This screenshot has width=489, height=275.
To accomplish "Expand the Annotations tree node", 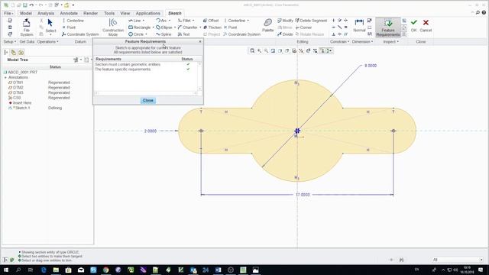I will (x=5, y=77).
